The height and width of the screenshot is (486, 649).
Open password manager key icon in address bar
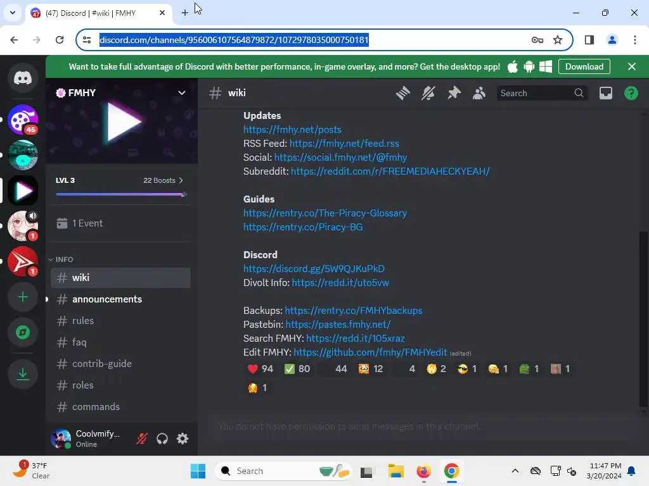[x=537, y=40]
